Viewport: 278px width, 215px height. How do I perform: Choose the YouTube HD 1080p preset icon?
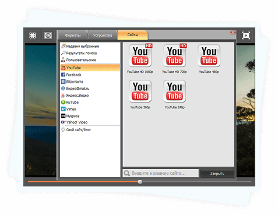[x=140, y=56]
